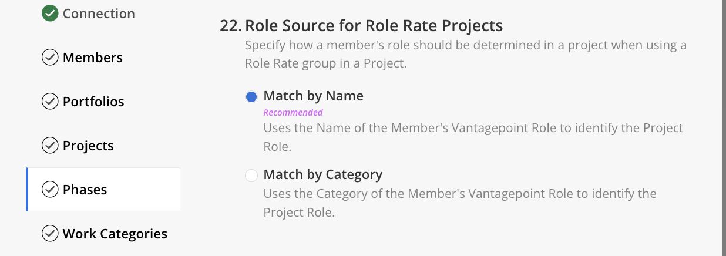Click the purple Recommended tag
726x256 pixels.
(x=293, y=112)
